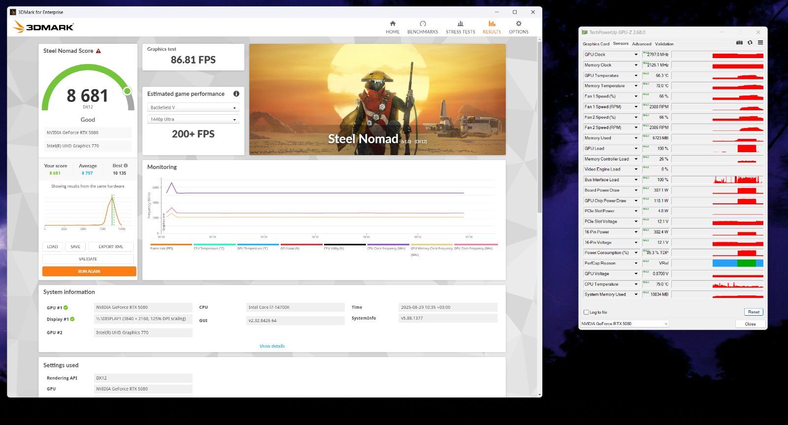Click the Intel Core i7-14700K CPU field
Viewport: 788px width, 425px height.
tap(295, 307)
